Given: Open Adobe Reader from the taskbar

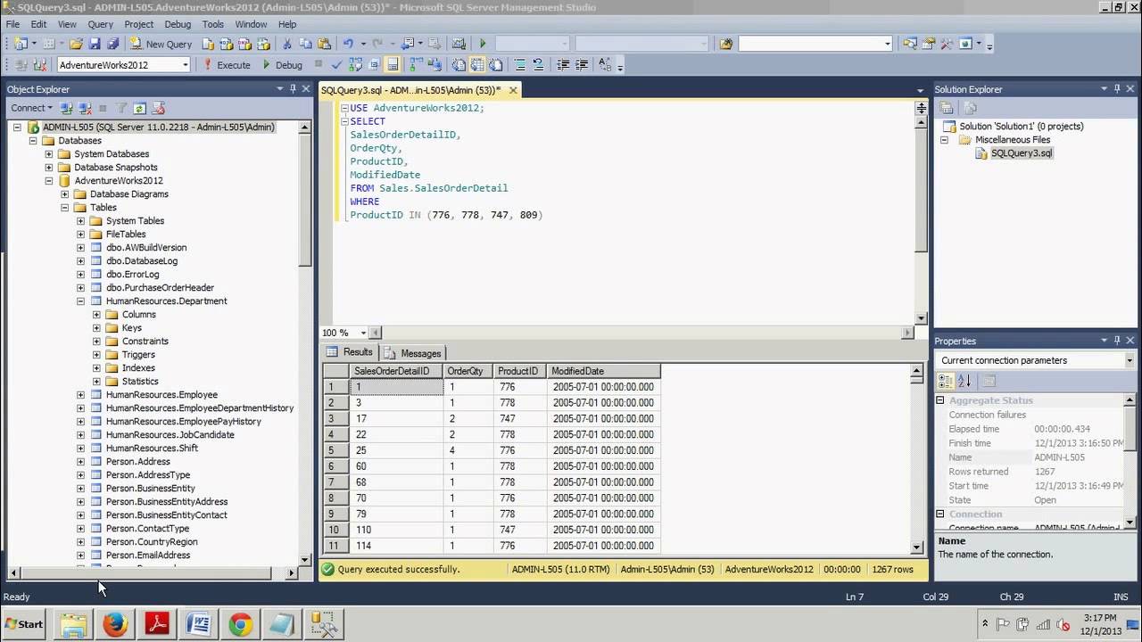Looking at the screenshot, I should click(157, 624).
